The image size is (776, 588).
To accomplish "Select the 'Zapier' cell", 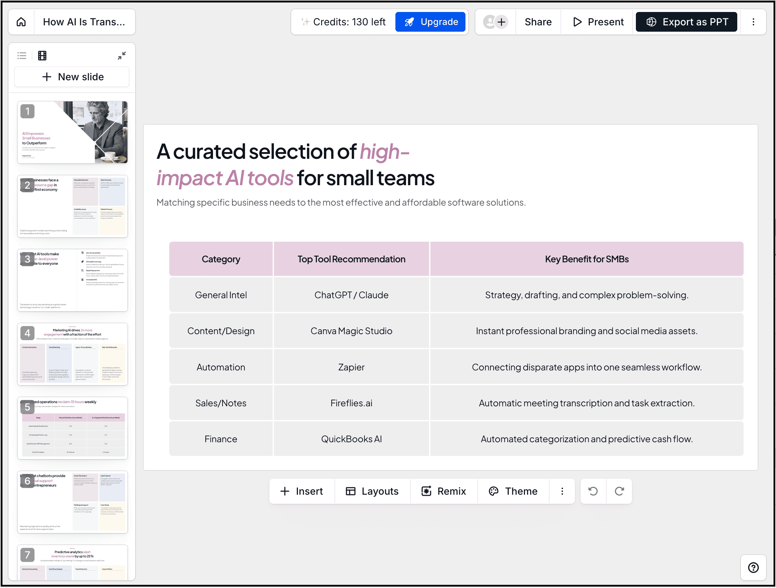I will 351,367.
